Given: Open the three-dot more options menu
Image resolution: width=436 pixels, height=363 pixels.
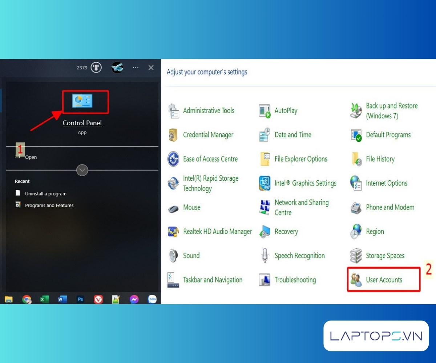Looking at the screenshot, I should (x=136, y=68).
